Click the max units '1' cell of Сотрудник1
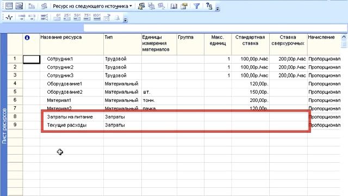 (217, 59)
